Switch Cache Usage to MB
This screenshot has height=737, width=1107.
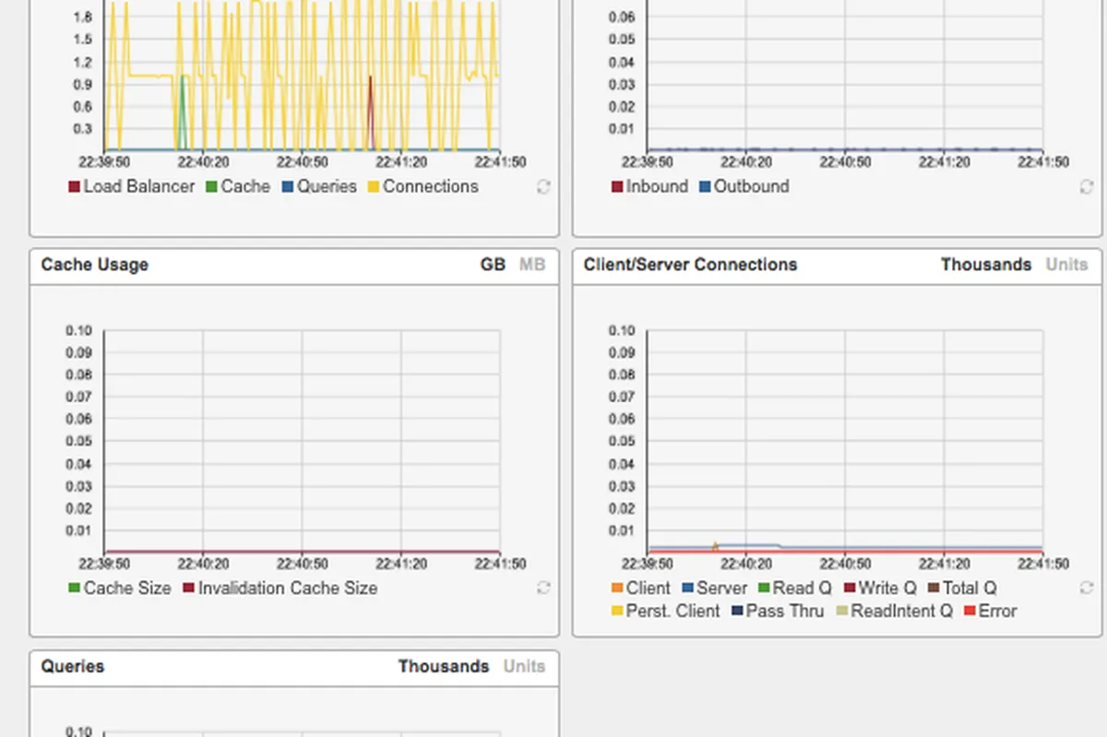(x=532, y=265)
